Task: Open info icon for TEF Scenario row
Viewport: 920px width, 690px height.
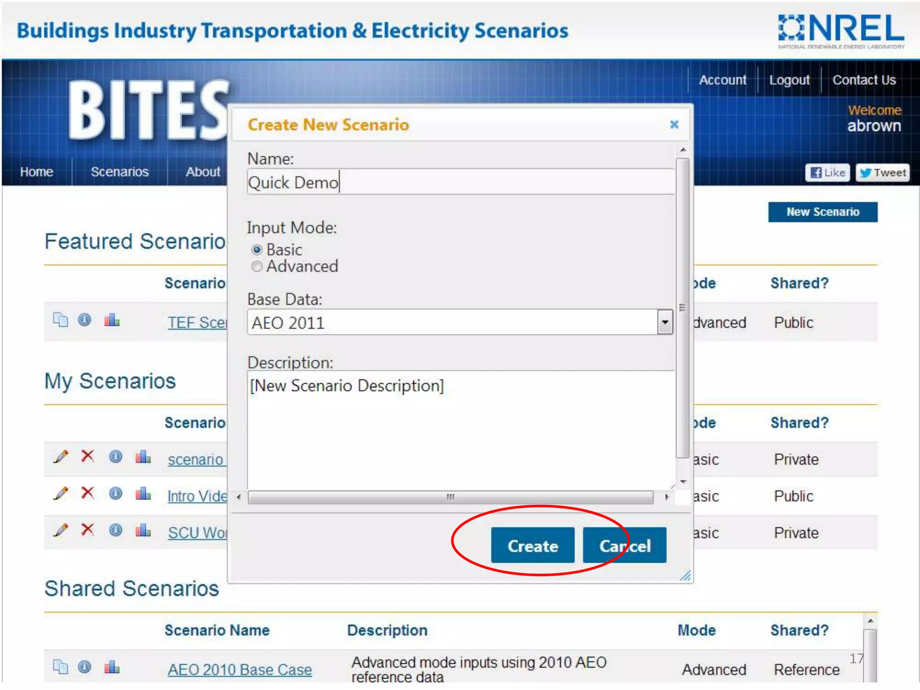Action: point(84,320)
